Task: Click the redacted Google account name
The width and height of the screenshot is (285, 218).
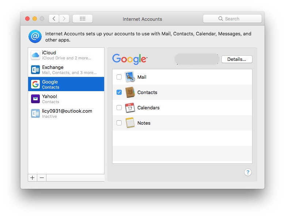Action: (x=197, y=59)
